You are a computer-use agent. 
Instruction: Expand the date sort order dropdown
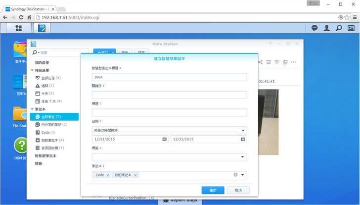point(243,130)
